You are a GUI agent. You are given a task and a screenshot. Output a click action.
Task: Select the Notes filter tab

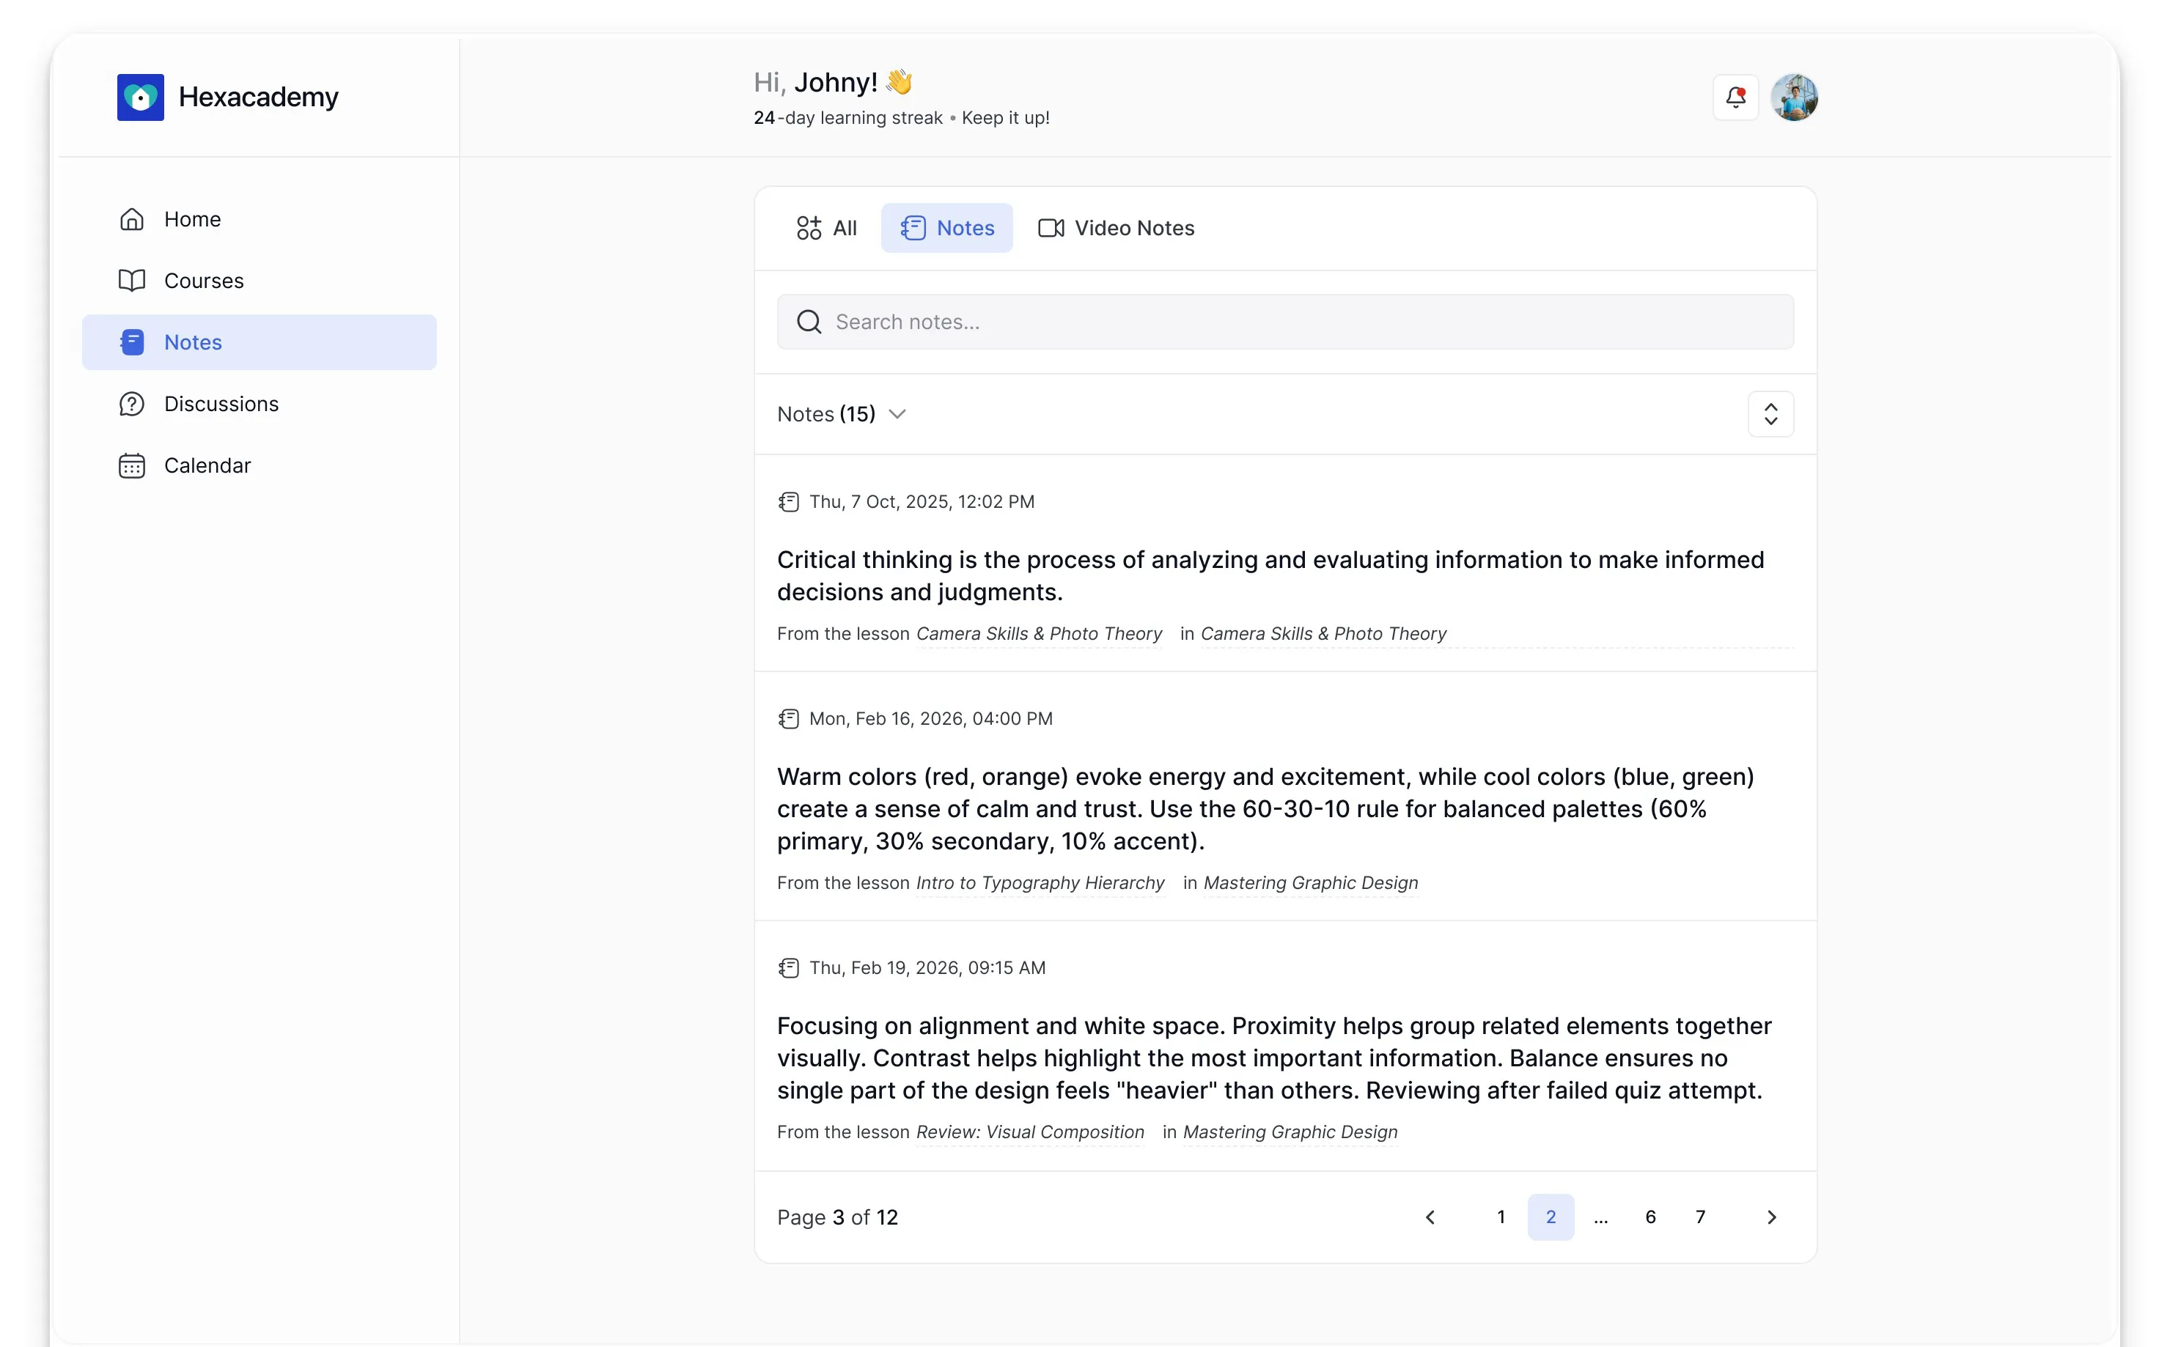click(x=946, y=228)
